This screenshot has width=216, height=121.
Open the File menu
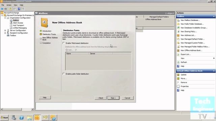(3, 5)
